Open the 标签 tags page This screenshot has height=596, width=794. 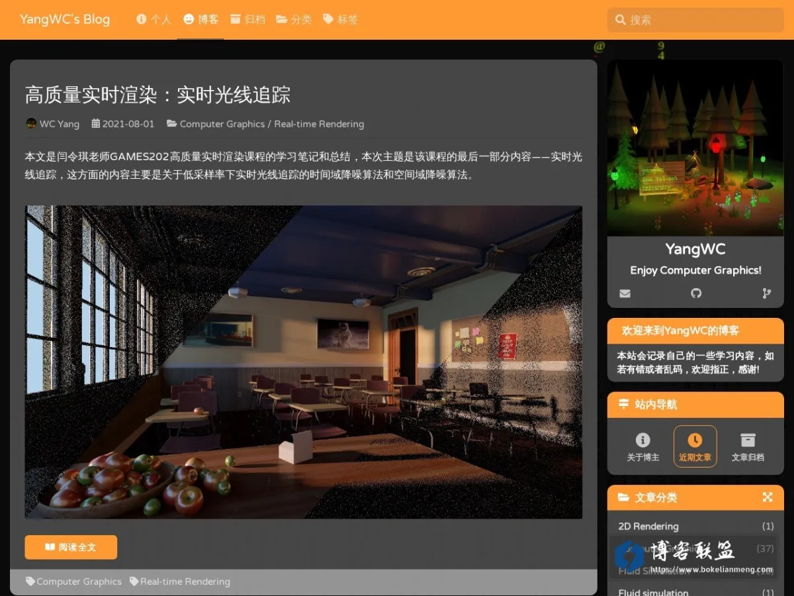coord(340,19)
